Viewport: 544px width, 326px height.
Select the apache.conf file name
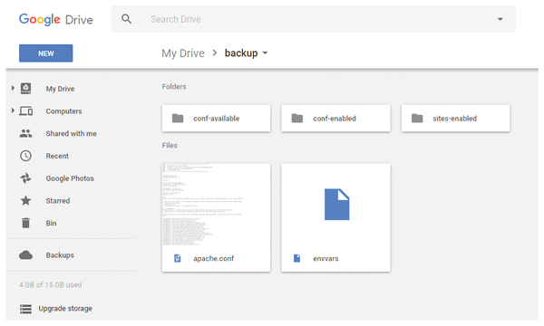click(x=214, y=258)
